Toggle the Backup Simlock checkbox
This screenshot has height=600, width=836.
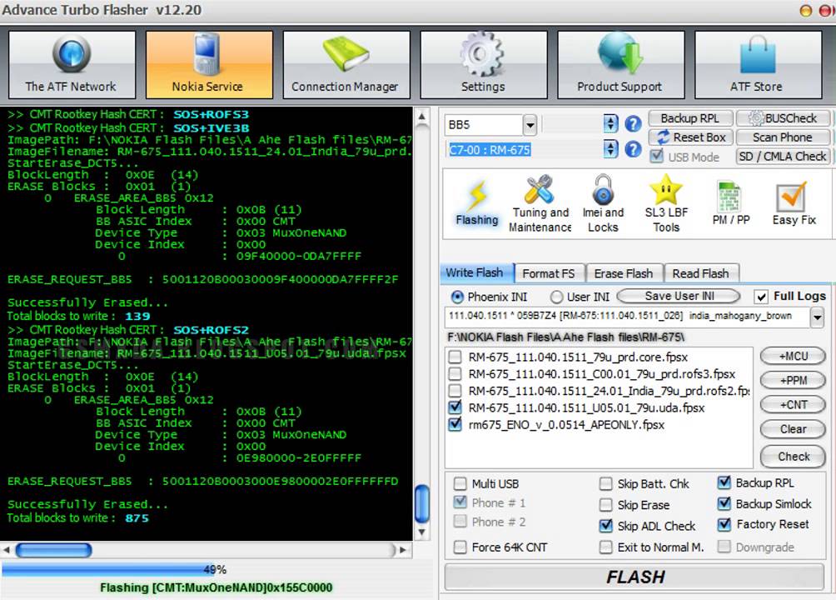(724, 503)
